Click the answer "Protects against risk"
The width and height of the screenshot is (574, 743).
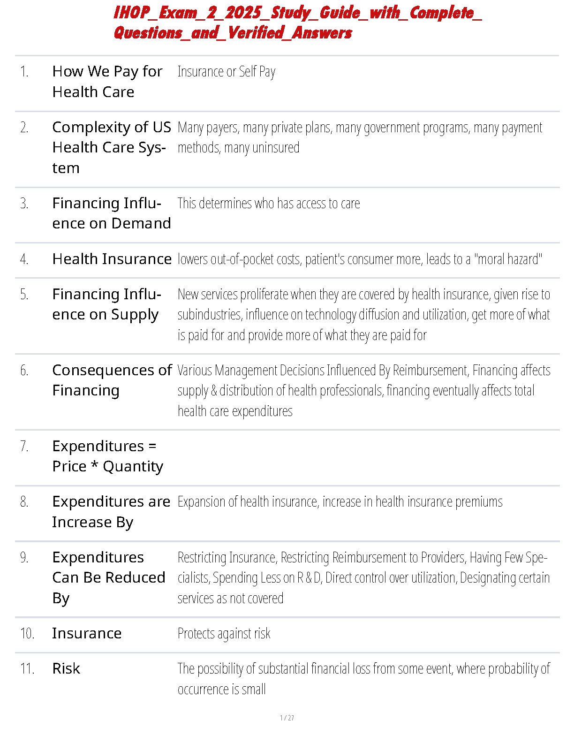pos(224,634)
